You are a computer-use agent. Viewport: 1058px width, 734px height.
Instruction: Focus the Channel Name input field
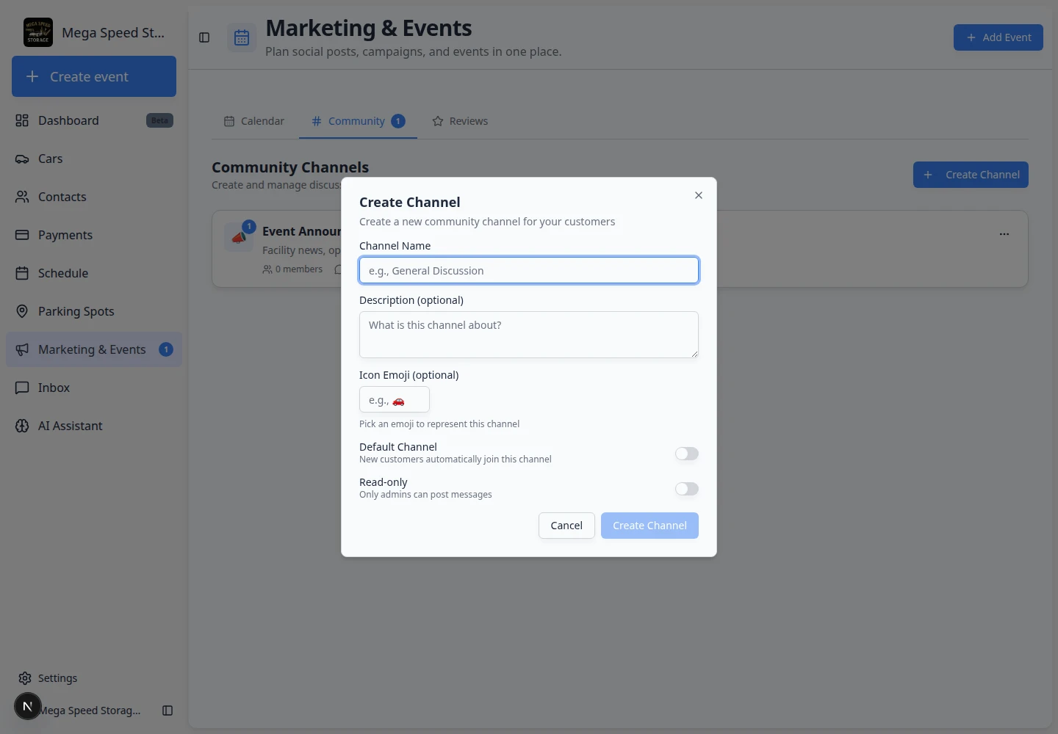click(x=529, y=270)
